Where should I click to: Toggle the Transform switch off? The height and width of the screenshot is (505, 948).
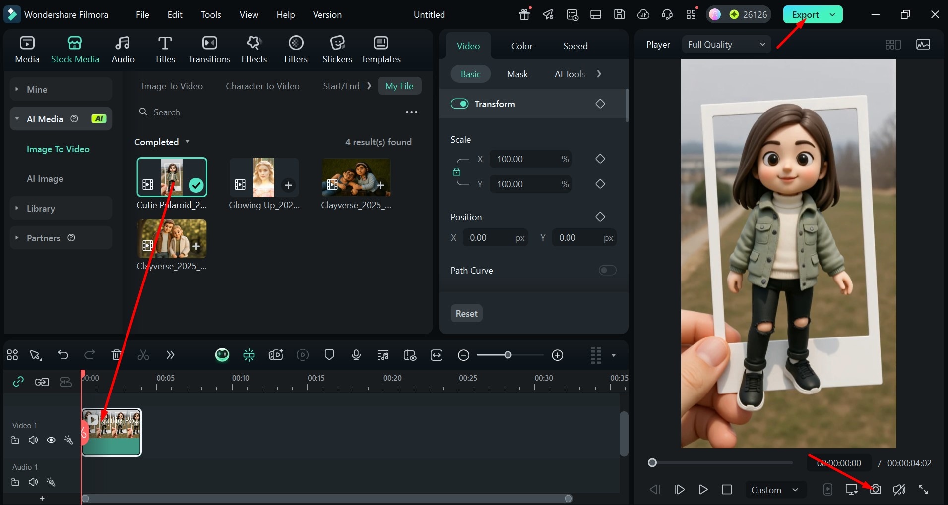coord(459,104)
